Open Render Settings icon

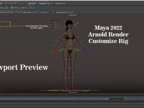tap(45, 4)
